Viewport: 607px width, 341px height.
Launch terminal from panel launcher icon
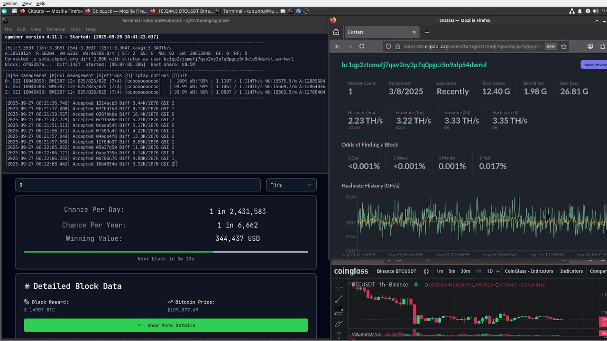pyautogui.click(x=291, y=11)
